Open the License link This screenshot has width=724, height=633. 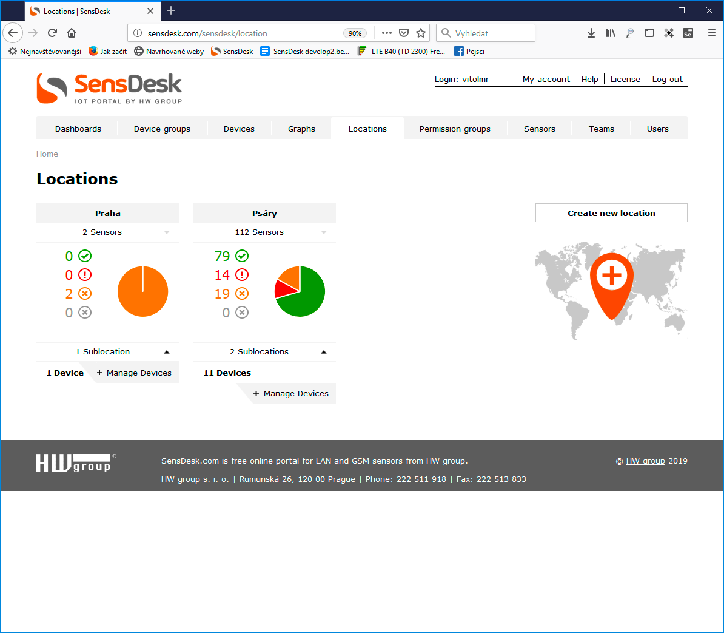(625, 79)
